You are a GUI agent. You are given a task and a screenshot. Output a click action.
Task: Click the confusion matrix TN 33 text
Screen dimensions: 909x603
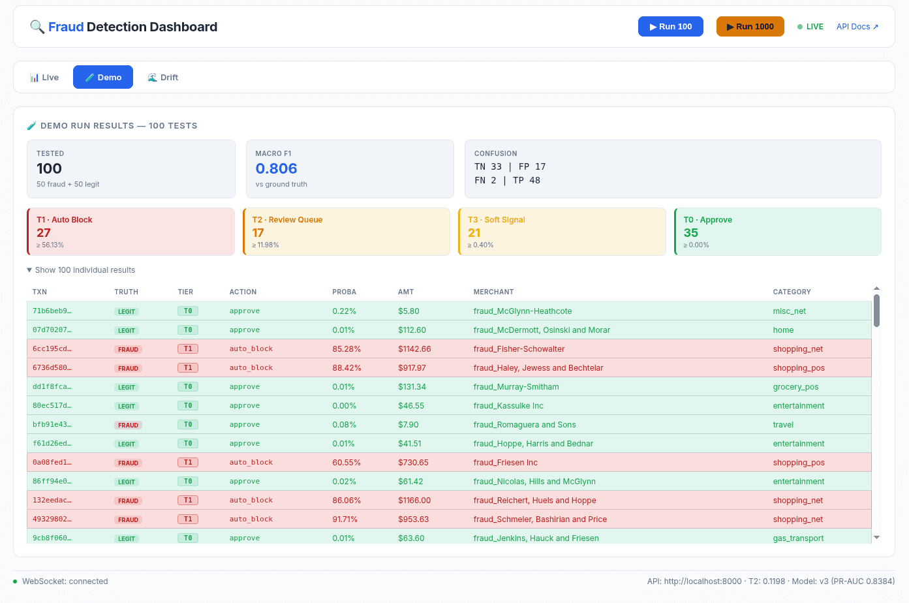coord(488,167)
